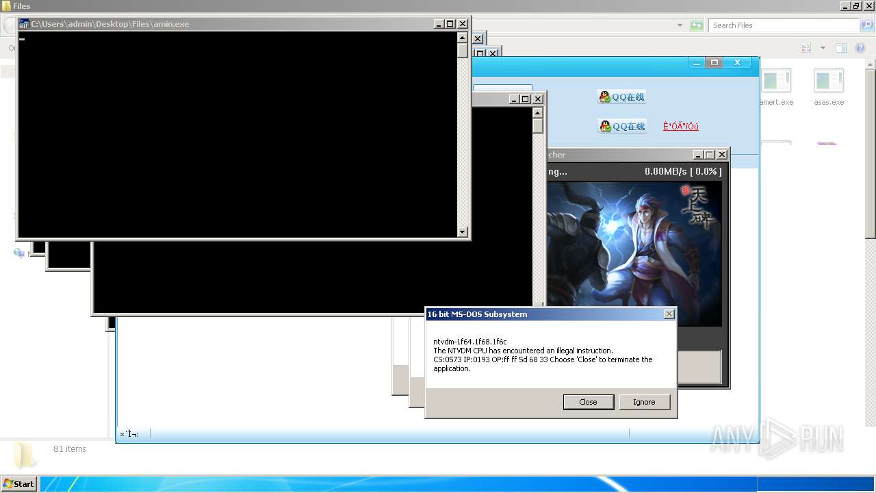Click the Explorer file list vertical scrollbar
The height and width of the screenshot is (493, 876).
(x=871, y=153)
